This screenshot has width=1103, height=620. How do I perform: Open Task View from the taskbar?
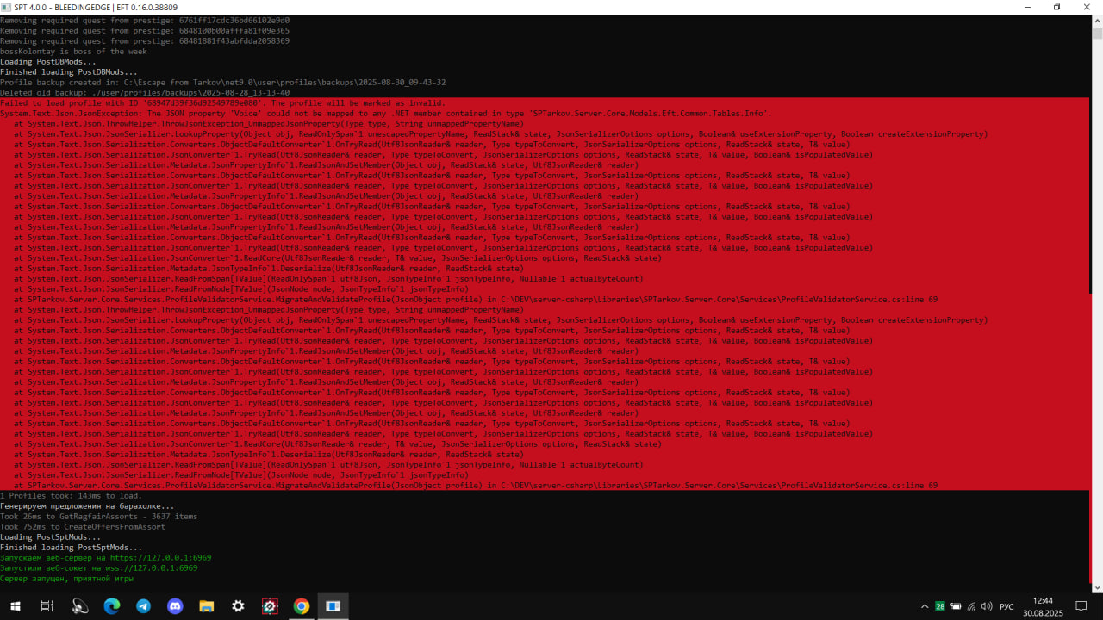click(47, 606)
